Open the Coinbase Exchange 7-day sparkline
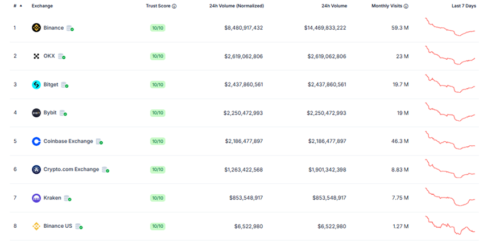This screenshot has height=242, width=504. coord(450,140)
